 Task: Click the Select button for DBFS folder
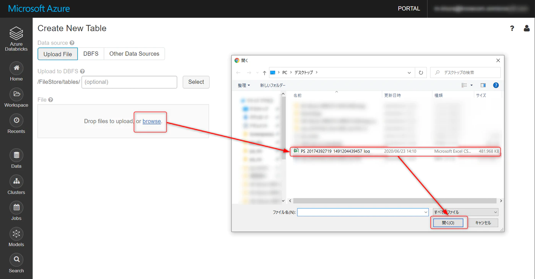[196, 82]
